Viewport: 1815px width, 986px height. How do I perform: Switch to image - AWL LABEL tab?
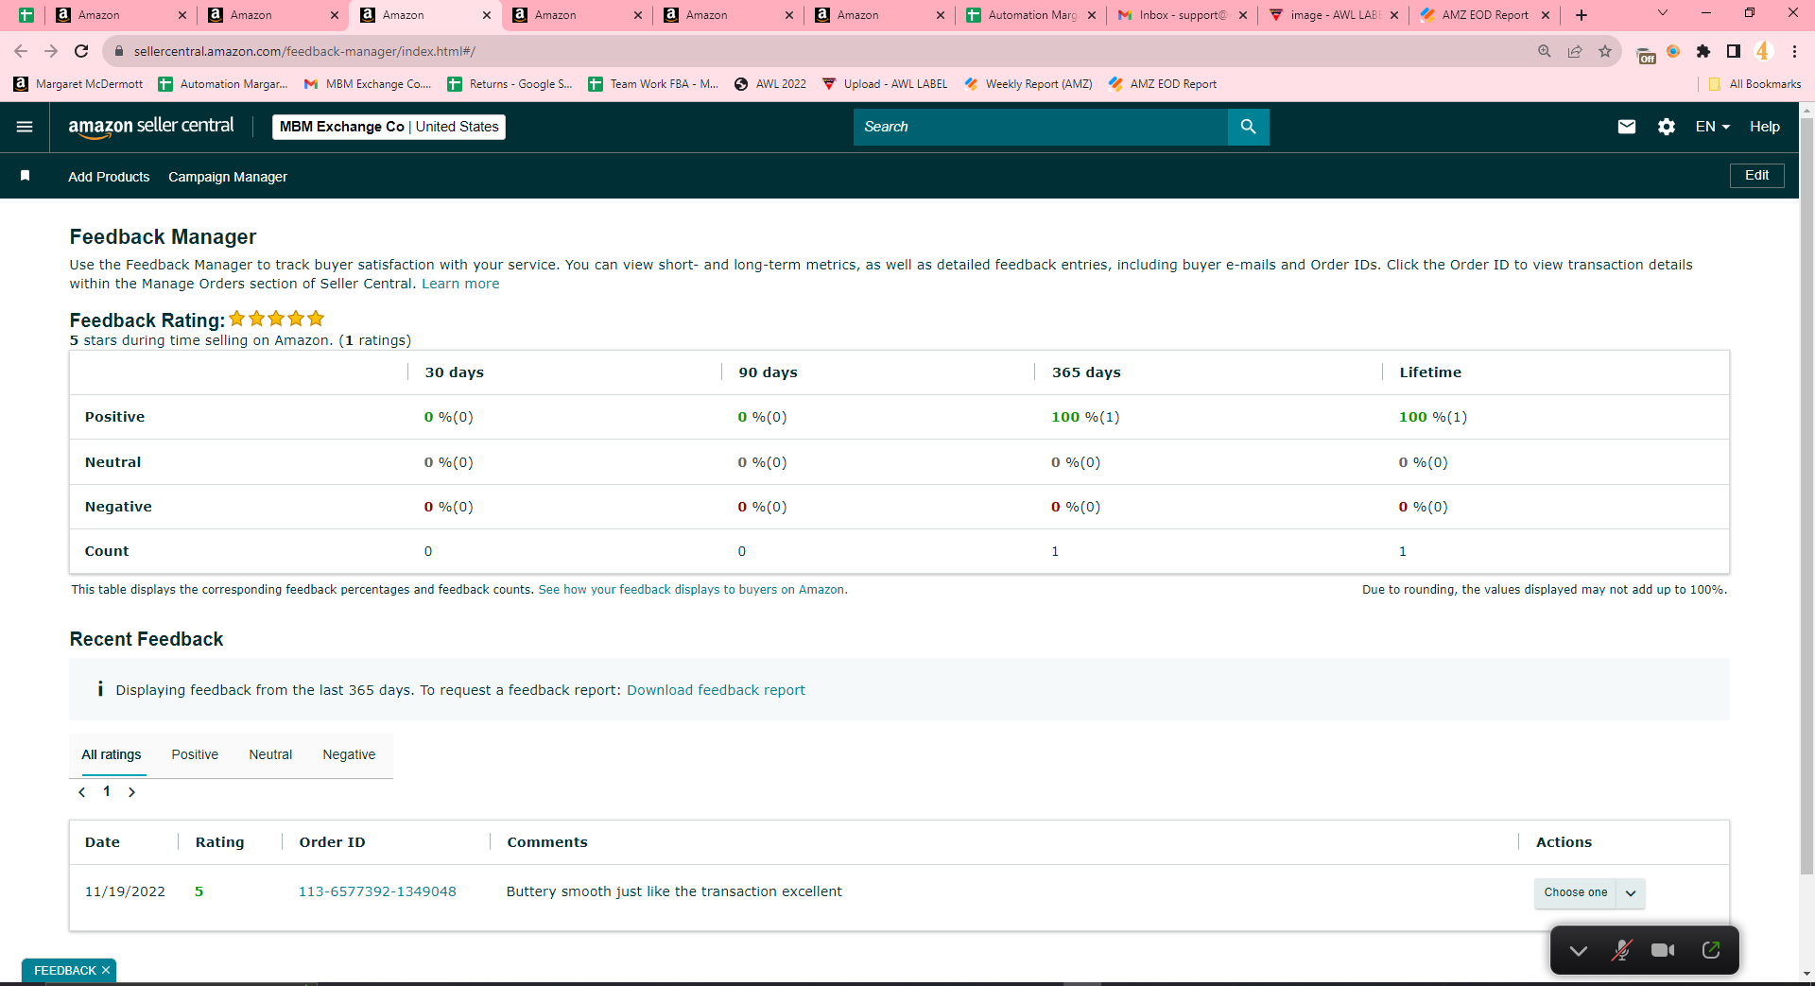tap(1335, 15)
